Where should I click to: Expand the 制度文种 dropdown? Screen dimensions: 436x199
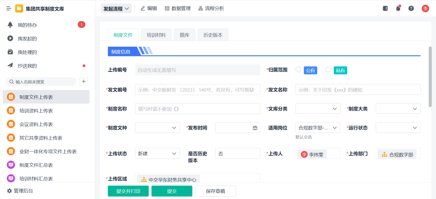coord(157,128)
